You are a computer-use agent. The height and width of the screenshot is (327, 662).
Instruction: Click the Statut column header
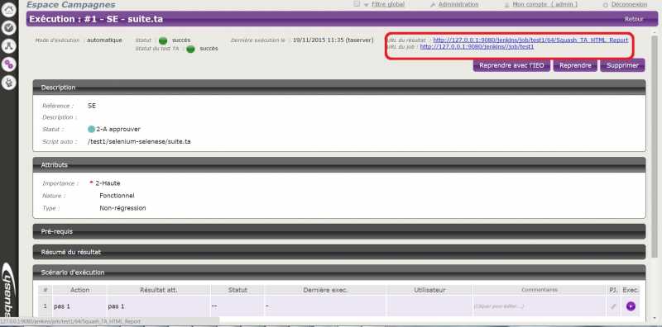pyautogui.click(x=237, y=290)
